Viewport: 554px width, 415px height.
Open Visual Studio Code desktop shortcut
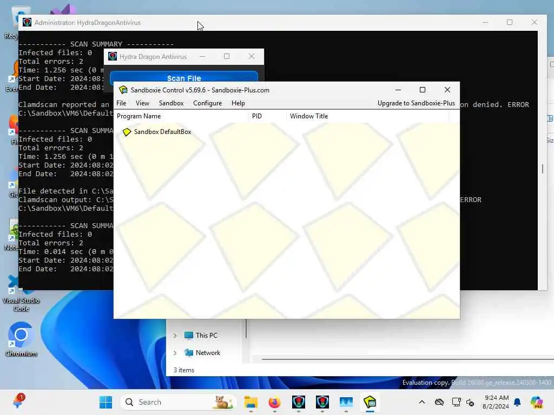(21, 293)
